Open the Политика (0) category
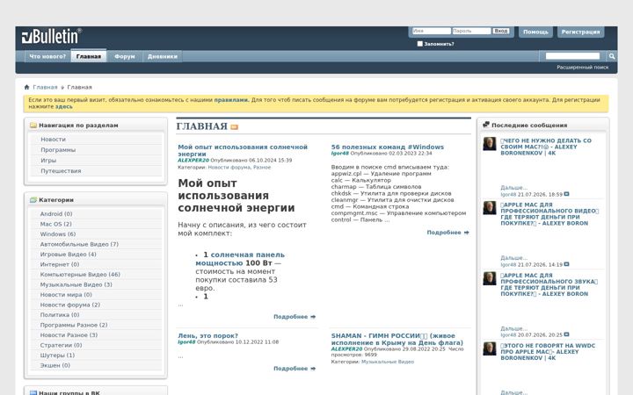This screenshot has height=395, width=633. pyautogui.click(x=60, y=315)
